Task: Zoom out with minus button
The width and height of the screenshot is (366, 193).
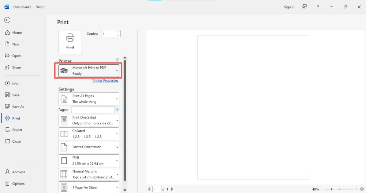Action: [x=322, y=189]
